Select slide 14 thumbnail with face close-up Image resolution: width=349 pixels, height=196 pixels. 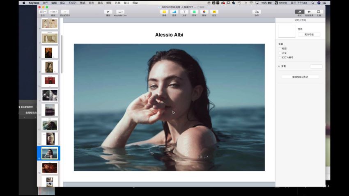tap(50, 139)
